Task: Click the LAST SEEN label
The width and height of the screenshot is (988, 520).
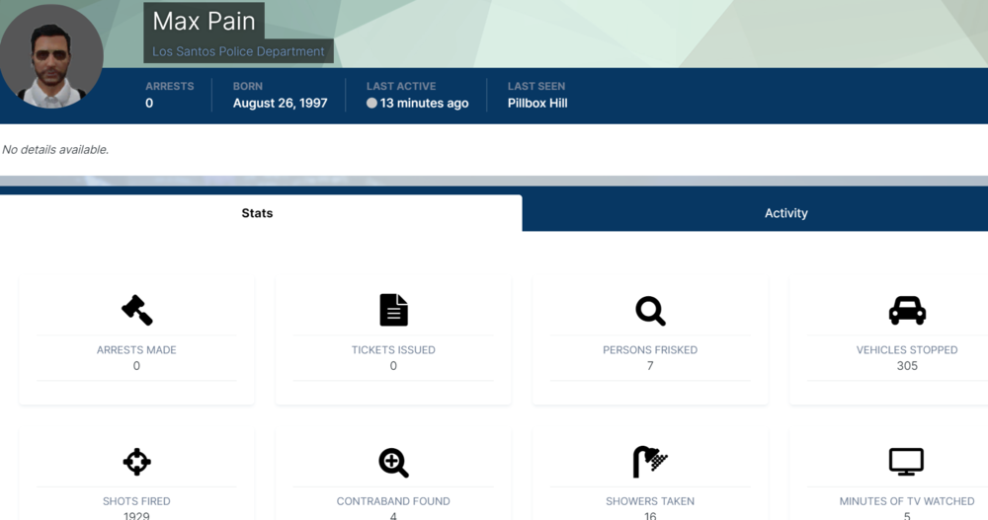Action: 536,86
